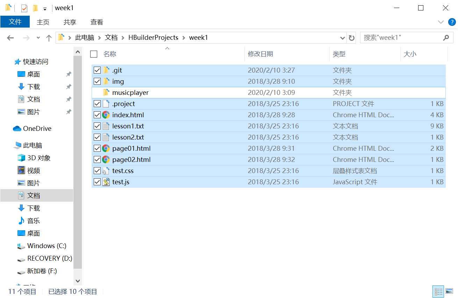This screenshot has width=458, height=298.
Task: Open the 文件 menu tab
Action: click(x=15, y=22)
